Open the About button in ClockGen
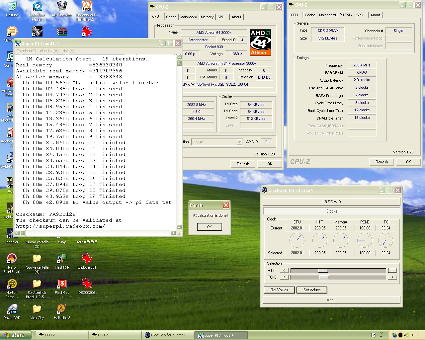425x340 pixels. [332, 300]
